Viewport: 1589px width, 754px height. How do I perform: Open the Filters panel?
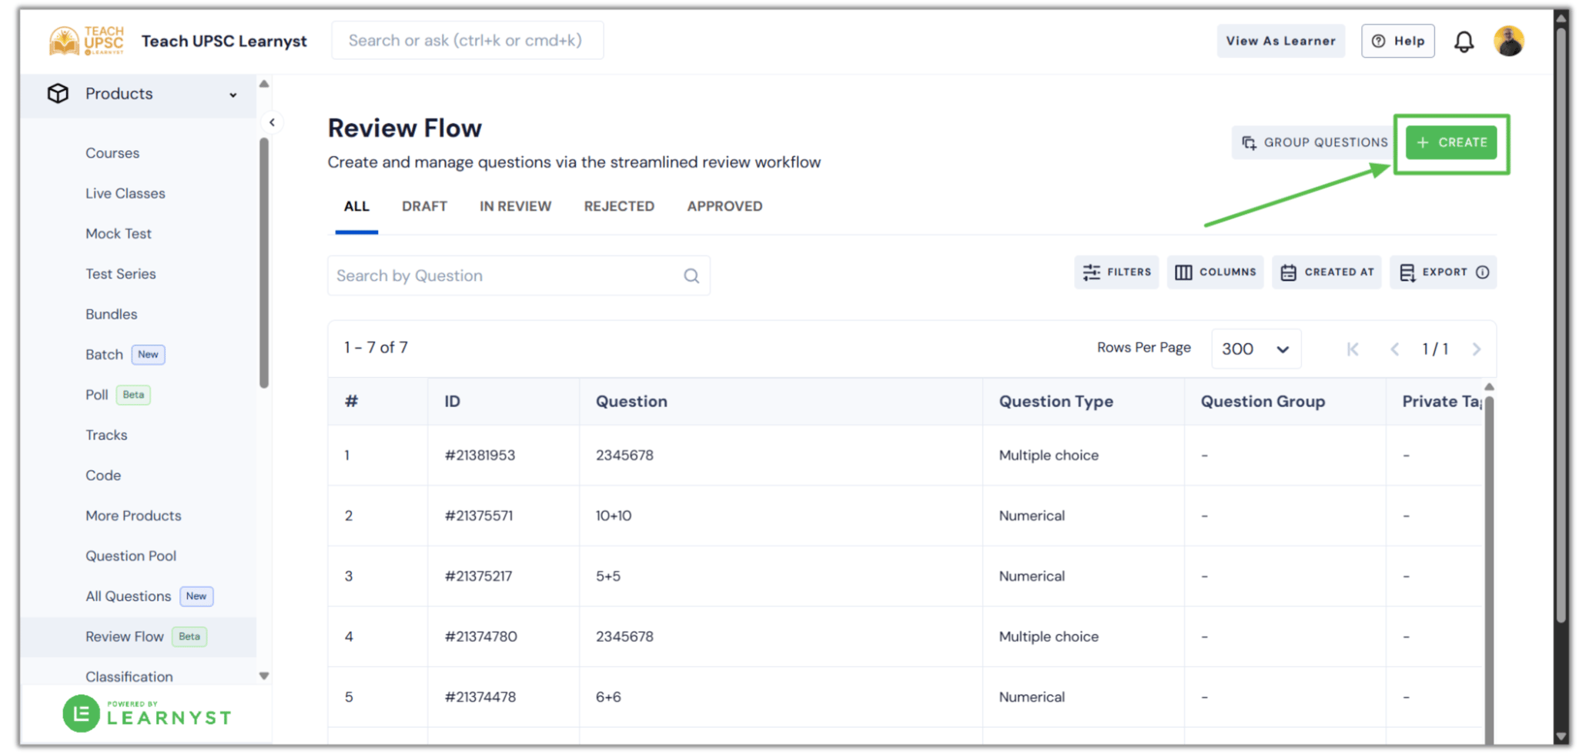pyautogui.click(x=1116, y=272)
